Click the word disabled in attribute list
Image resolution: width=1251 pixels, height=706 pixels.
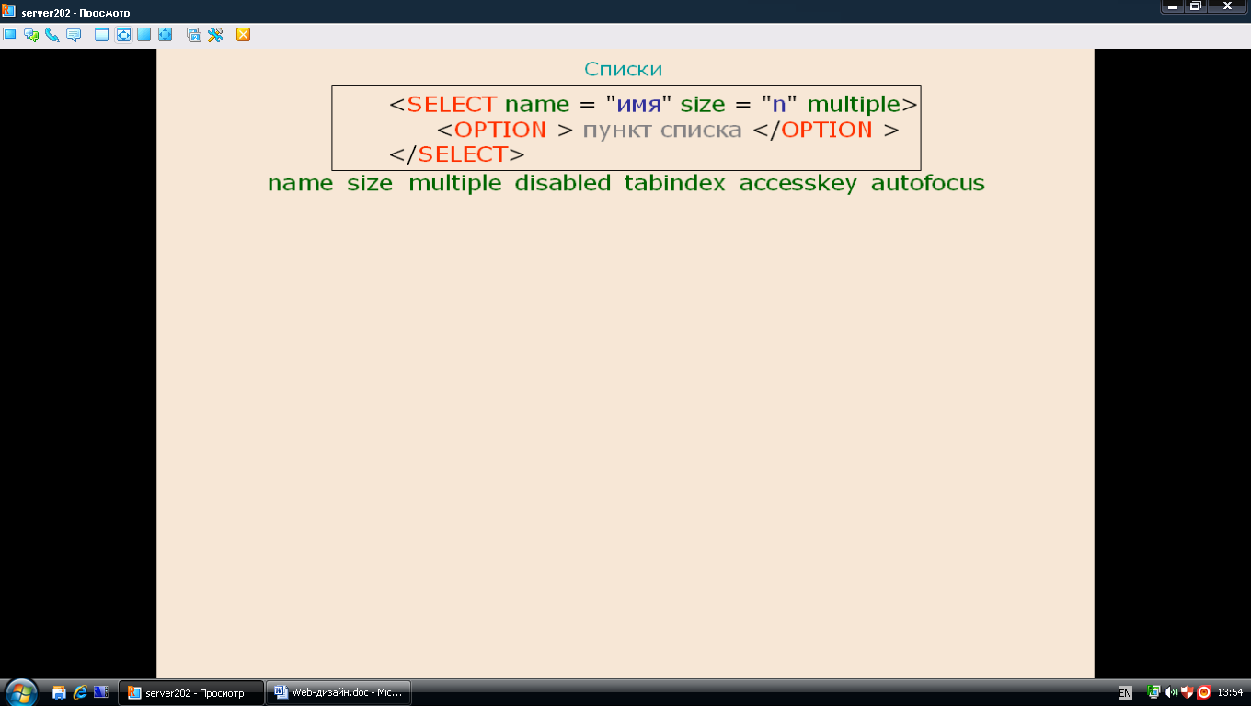[563, 183]
